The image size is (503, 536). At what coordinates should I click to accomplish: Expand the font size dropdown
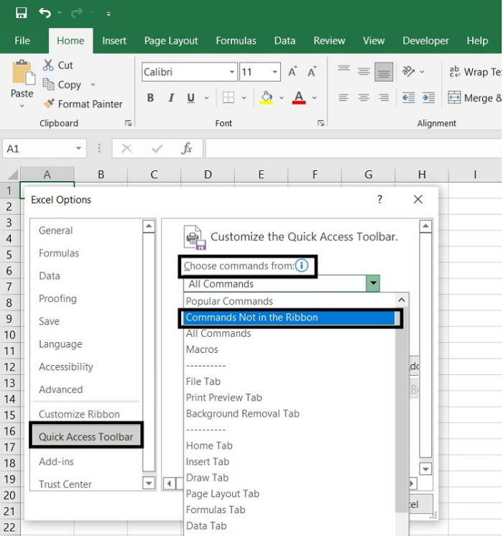point(275,72)
